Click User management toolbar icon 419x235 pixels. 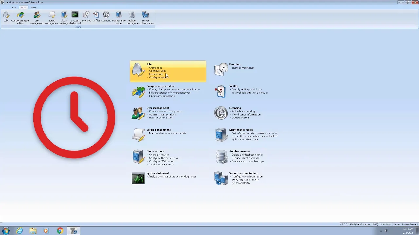coord(37,18)
